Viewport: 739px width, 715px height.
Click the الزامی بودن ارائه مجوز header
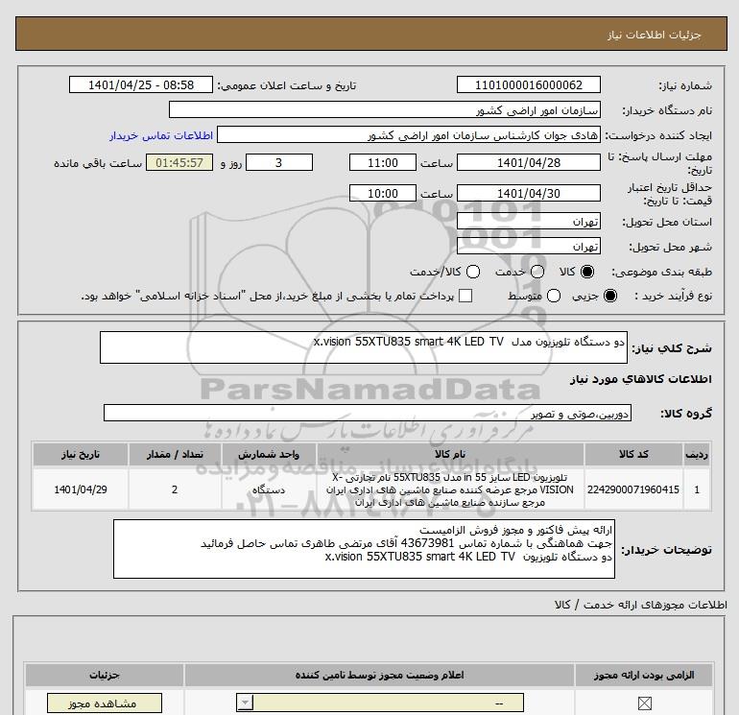(x=644, y=676)
